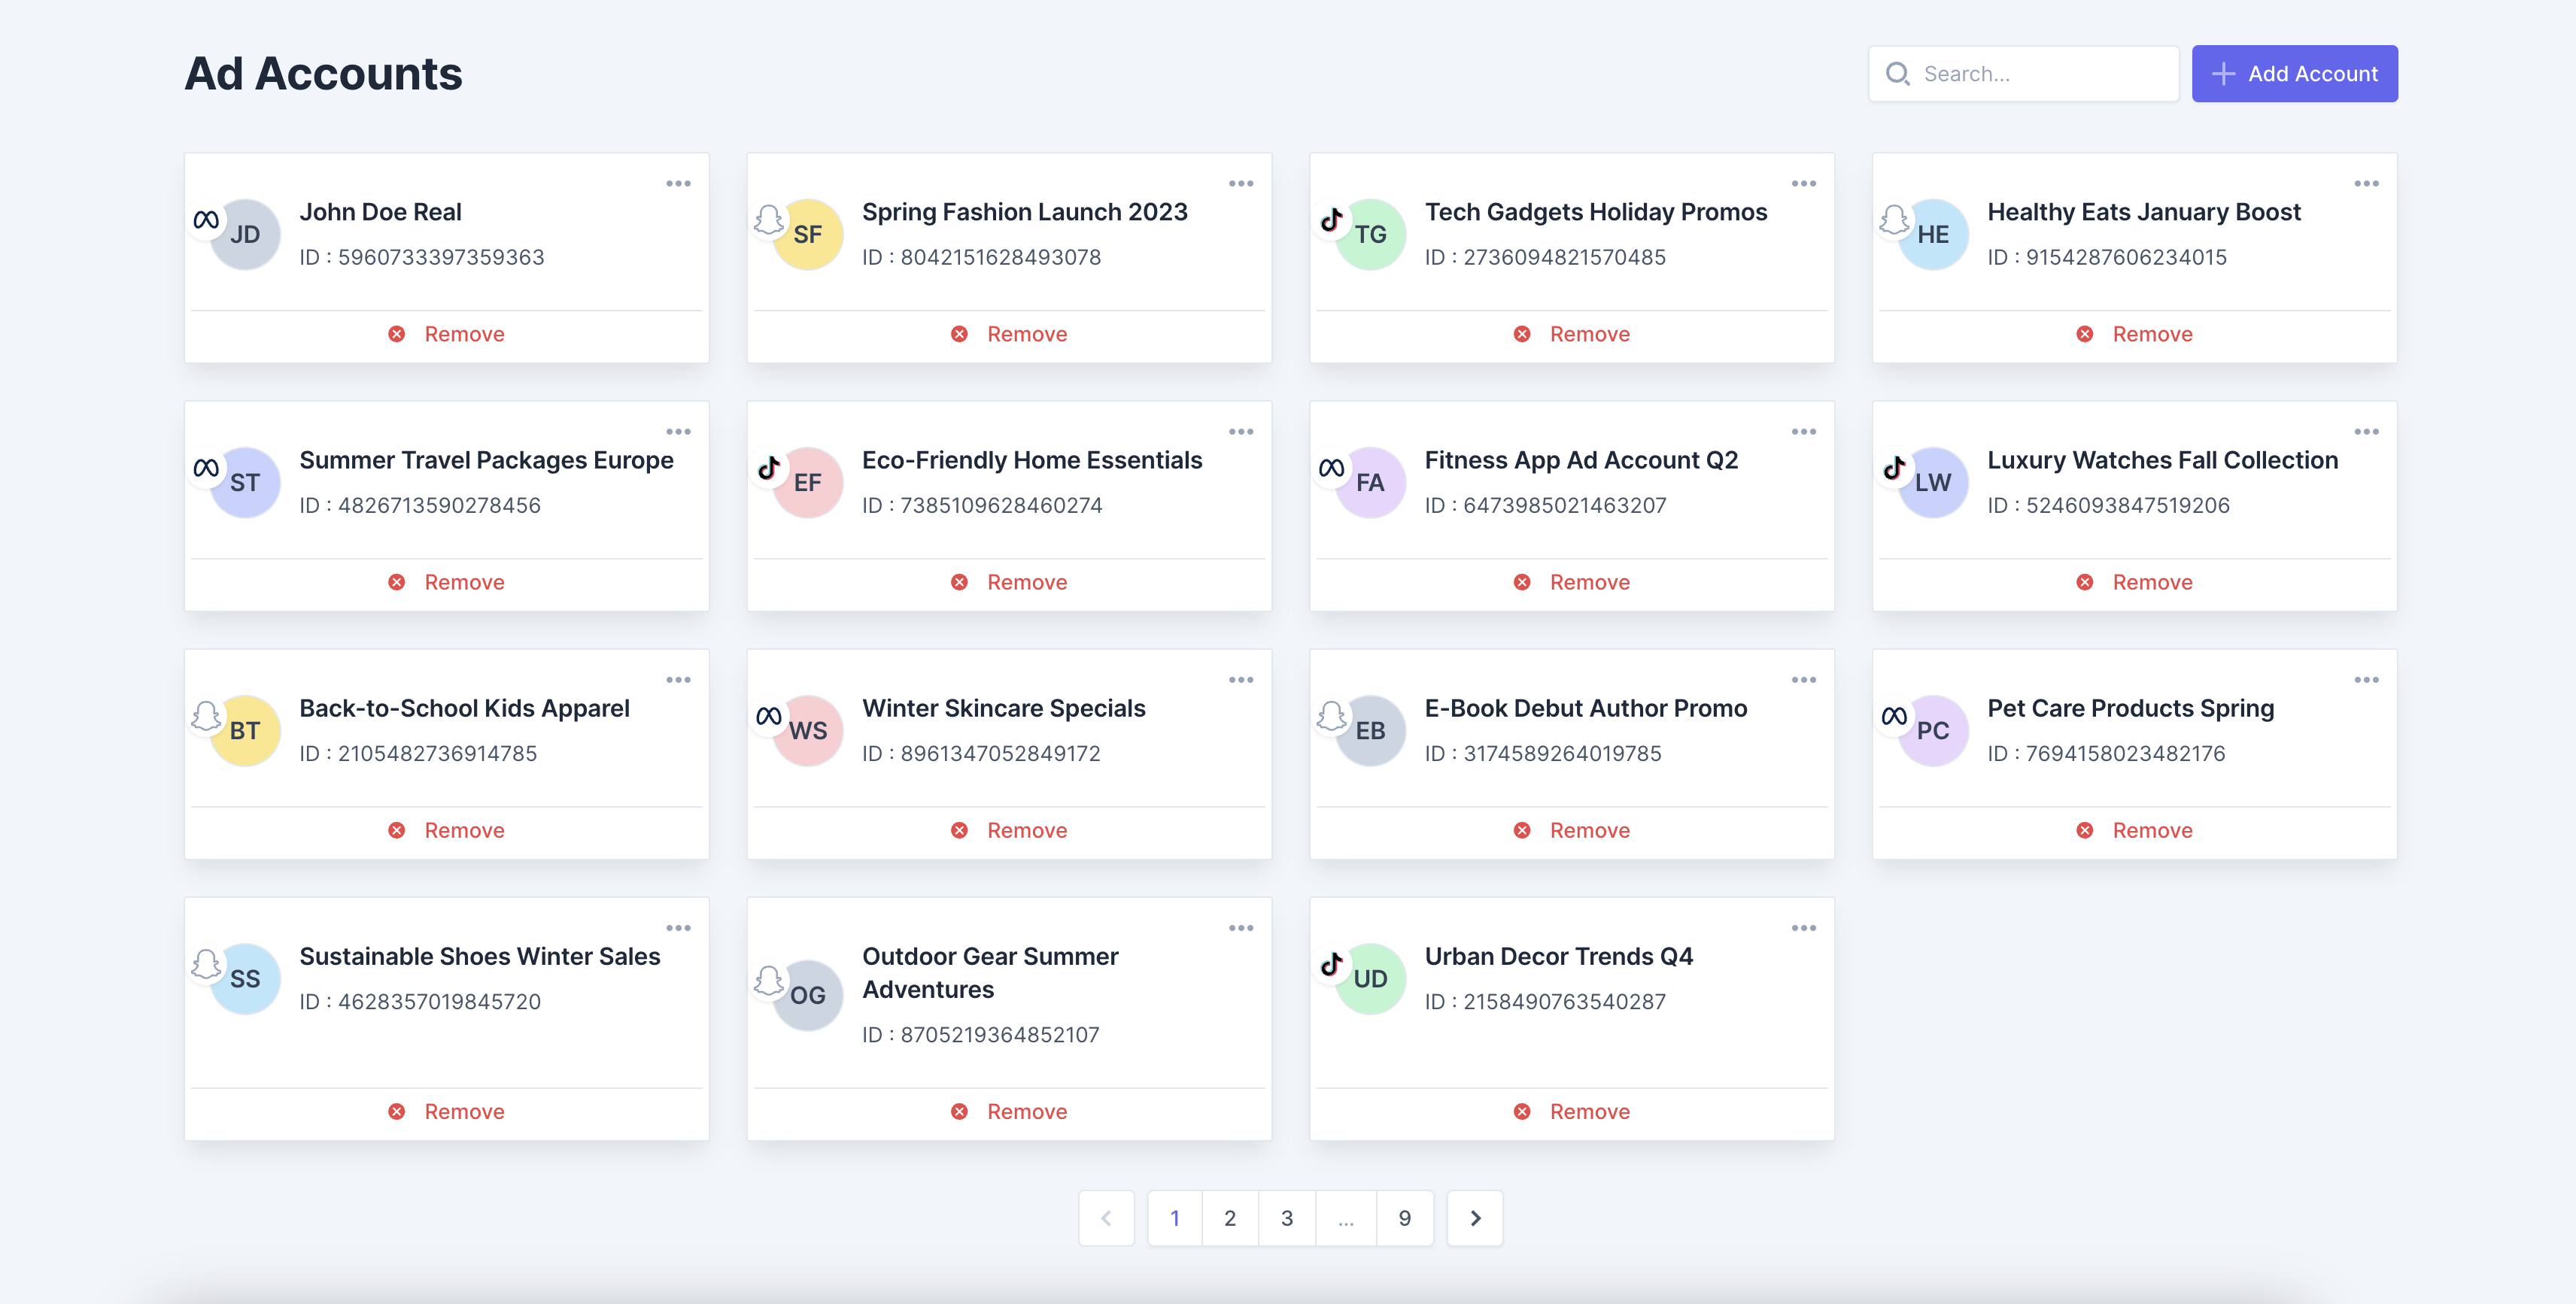Click the Snapchat icon on Spring Fashion Launch 2023

[x=770, y=218]
